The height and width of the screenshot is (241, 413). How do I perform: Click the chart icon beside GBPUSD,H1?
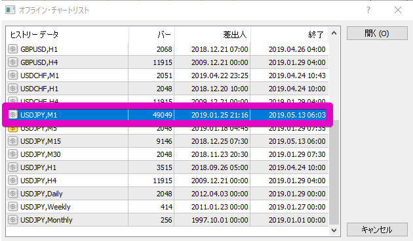click(12, 49)
